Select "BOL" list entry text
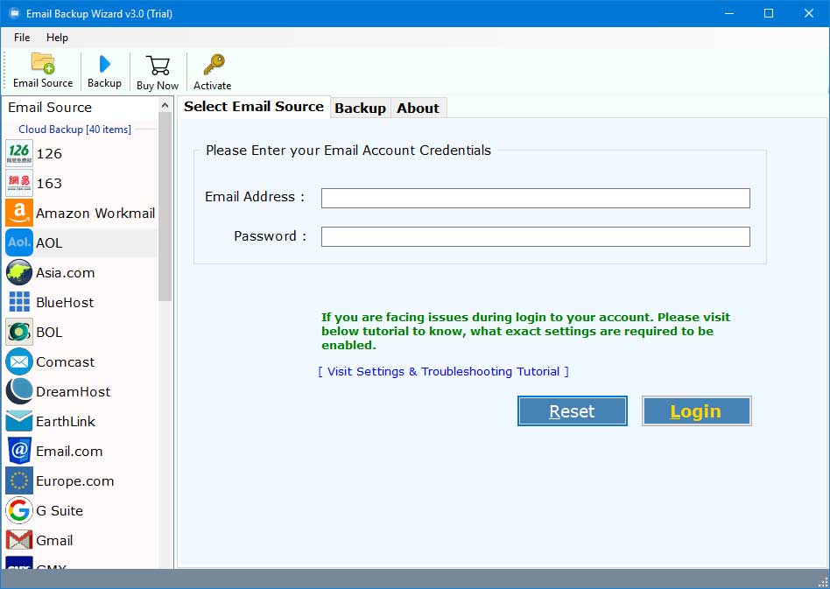Image resolution: width=830 pixels, height=589 pixels. [49, 333]
